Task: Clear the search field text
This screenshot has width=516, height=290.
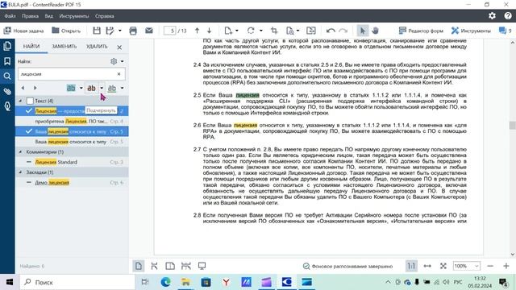Action: 119,74
